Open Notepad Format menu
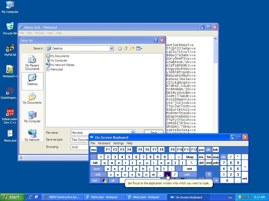The image size is (269, 201). (x=39, y=33)
